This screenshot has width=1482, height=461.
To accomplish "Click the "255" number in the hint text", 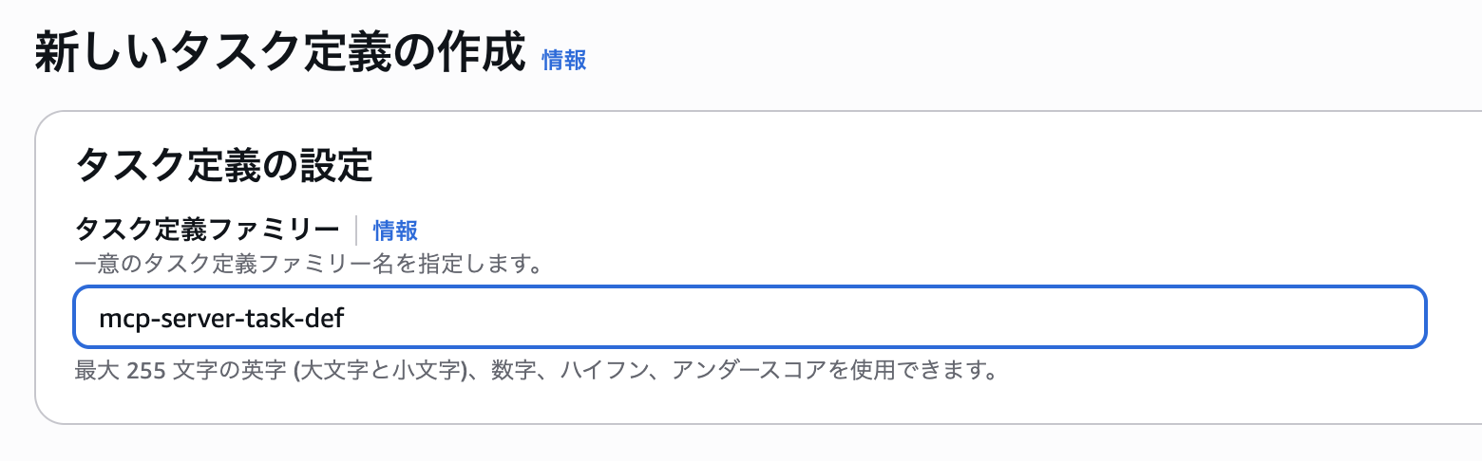I will (x=146, y=370).
